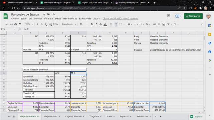The width and height of the screenshot is (214, 120).
Task: Switch to the Viajer@ Geo sheet tab
Action: [52, 117]
